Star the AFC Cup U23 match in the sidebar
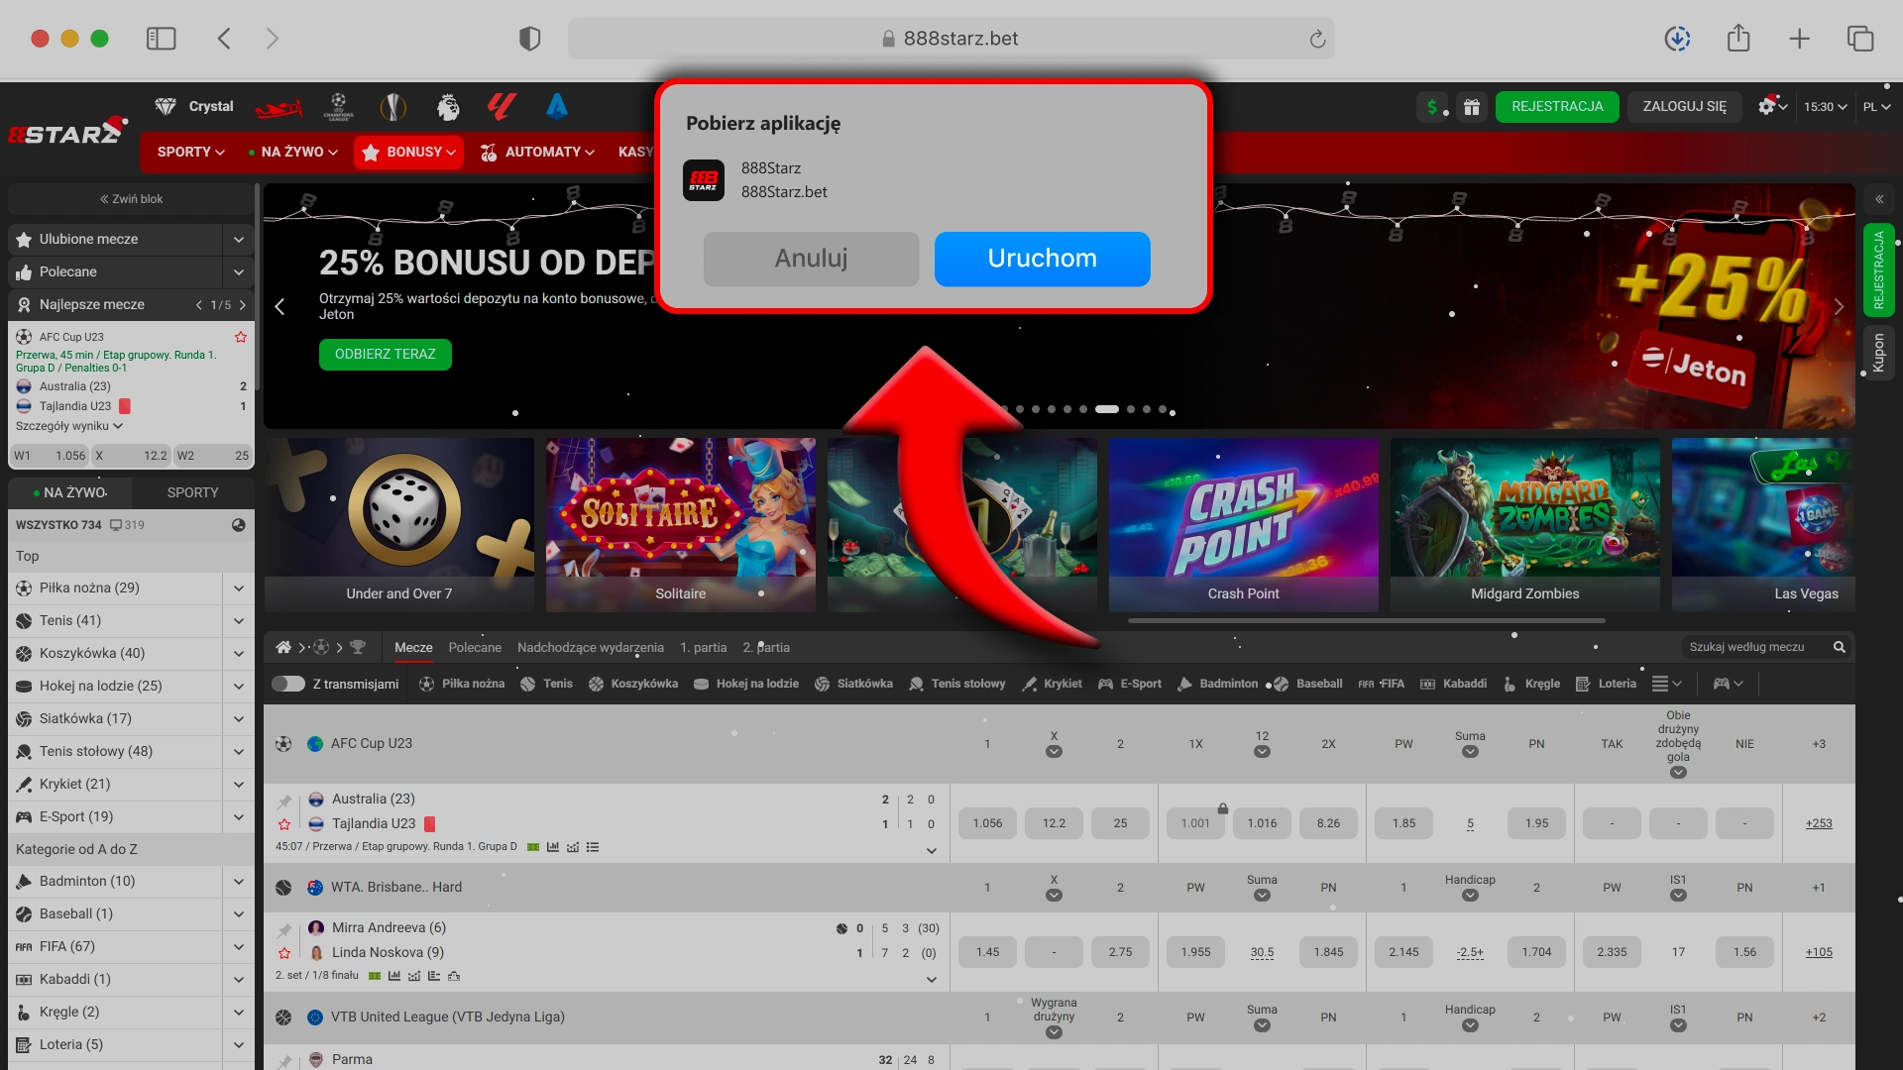The image size is (1903, 1070). 240,337
